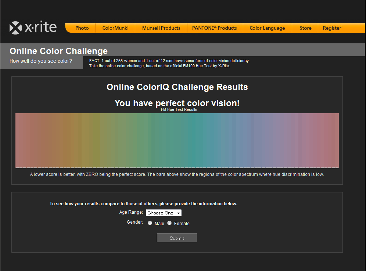Open the Color Language menu
The image size is (366, 271).
click(x=267, y=28)
